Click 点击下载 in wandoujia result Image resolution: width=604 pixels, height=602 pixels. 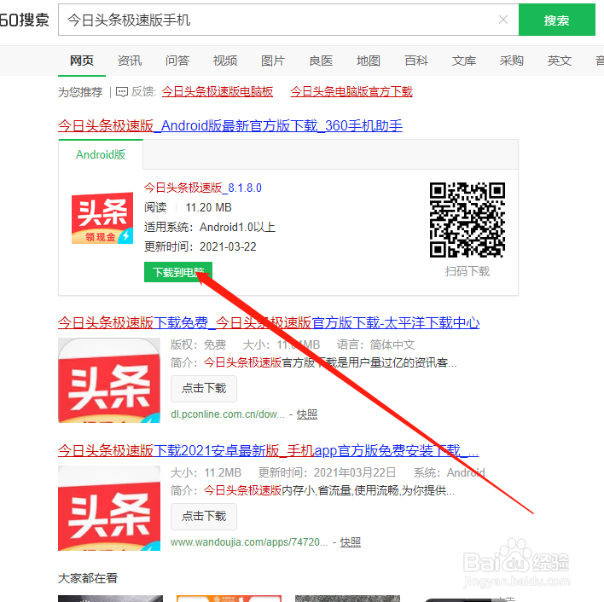(204, 516)
